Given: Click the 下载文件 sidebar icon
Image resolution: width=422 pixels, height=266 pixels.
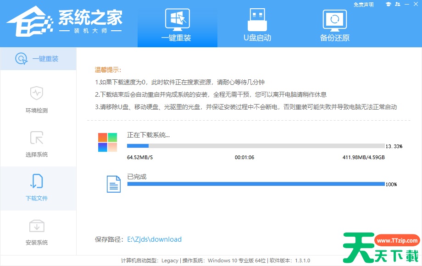Looking at the screenshot, I should click(x=37, y=182).
